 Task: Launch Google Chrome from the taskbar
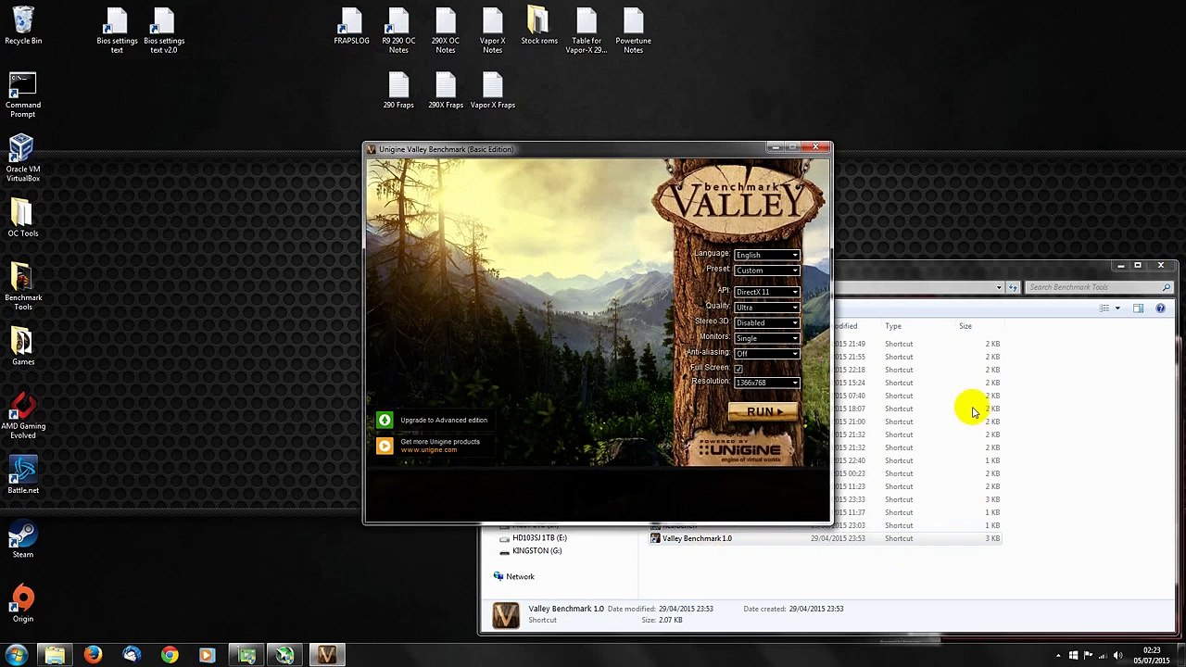tap(169, 655)
